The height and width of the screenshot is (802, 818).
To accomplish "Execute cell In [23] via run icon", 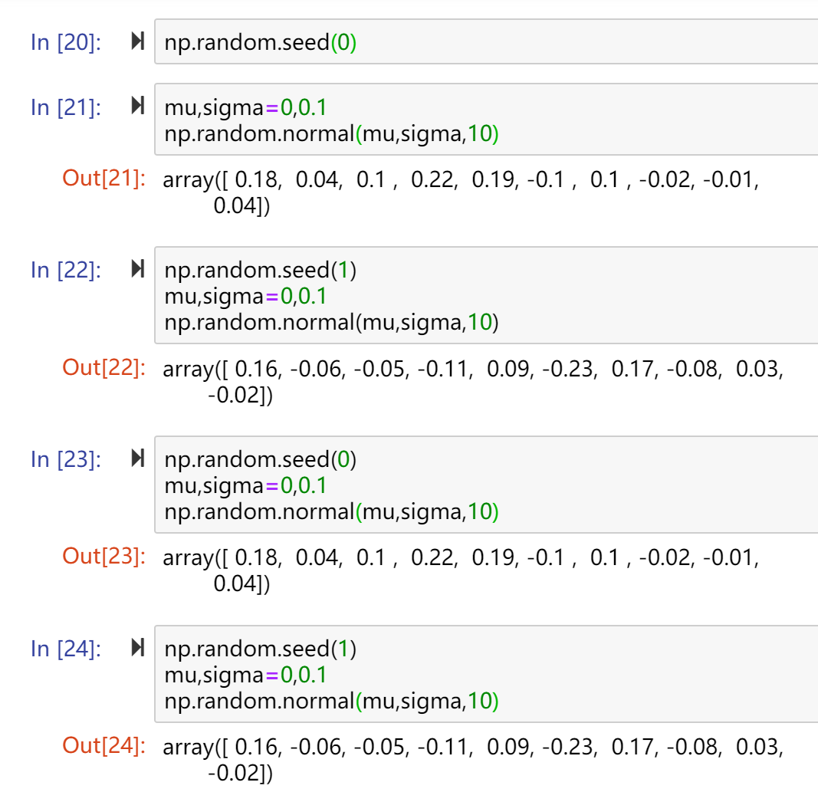I will 138,459.
